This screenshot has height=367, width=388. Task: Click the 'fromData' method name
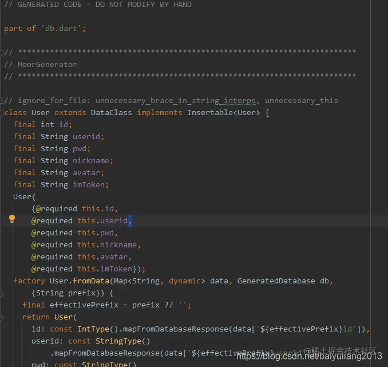coord(91,281)
